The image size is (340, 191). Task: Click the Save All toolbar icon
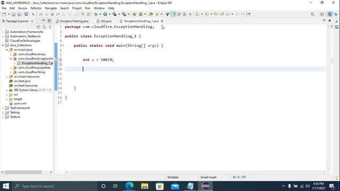coord(19,14)
